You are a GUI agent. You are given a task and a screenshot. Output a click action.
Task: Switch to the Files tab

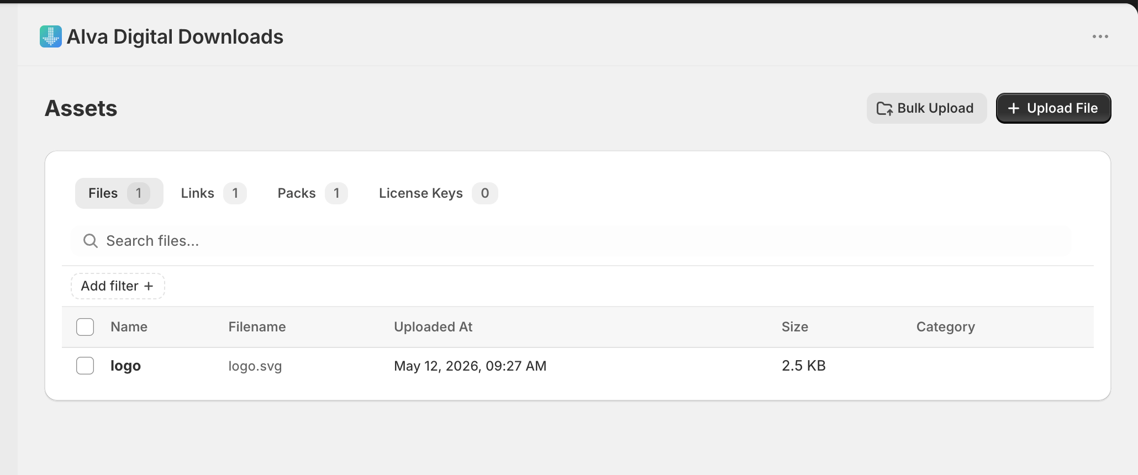click(x=119, y=193)
